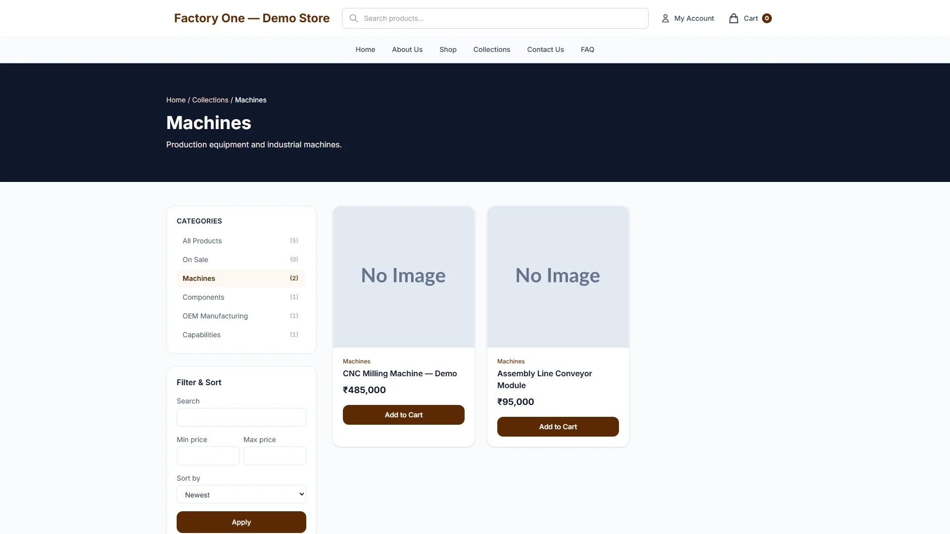Click the Factory One — Demo Store logo

click(x=251, y=18)
